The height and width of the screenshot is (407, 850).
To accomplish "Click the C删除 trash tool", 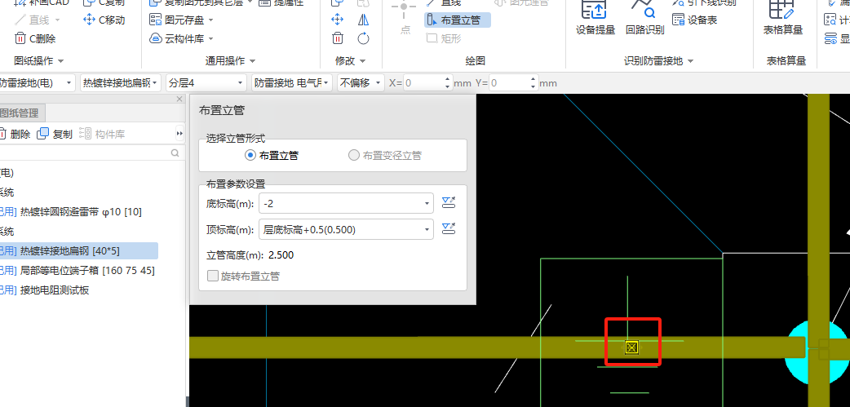I will [x=35, y=38].
